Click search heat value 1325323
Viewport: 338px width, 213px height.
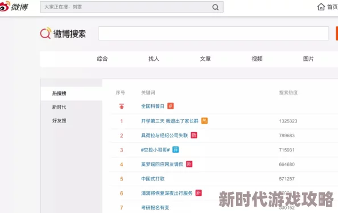point(288,121)
